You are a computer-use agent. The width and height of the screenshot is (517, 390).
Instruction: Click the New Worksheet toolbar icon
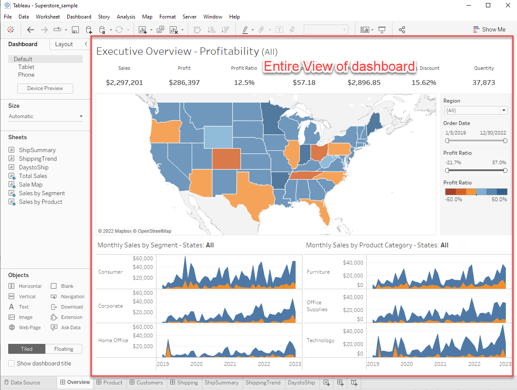(x=143, y=30)
